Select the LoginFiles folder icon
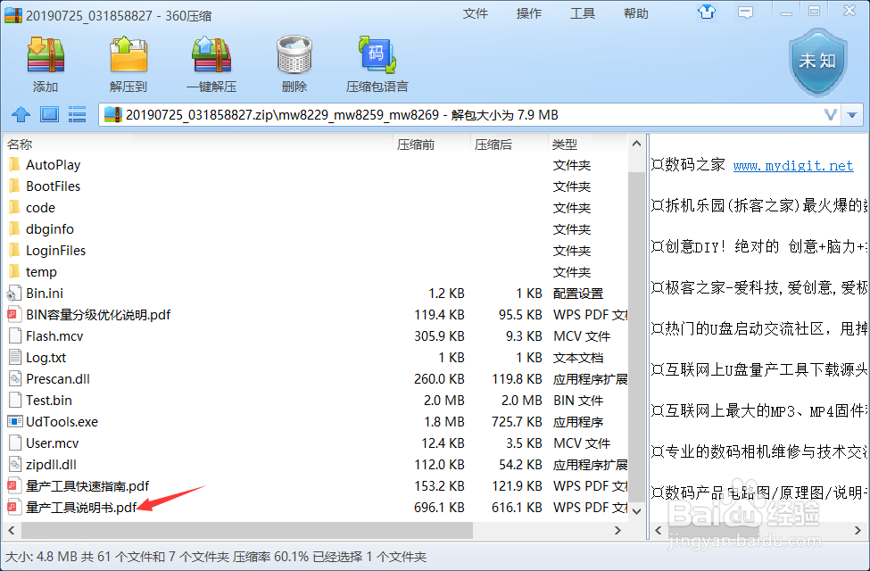870x571 pixels. coord(14,251)
